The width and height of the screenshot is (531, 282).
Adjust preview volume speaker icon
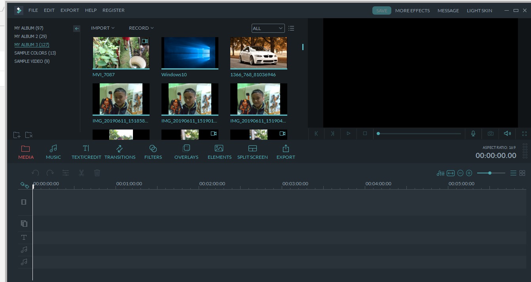point(507,133)
